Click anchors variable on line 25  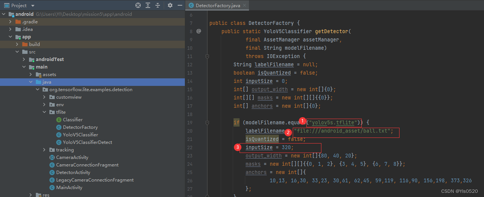tap(256, 172)
